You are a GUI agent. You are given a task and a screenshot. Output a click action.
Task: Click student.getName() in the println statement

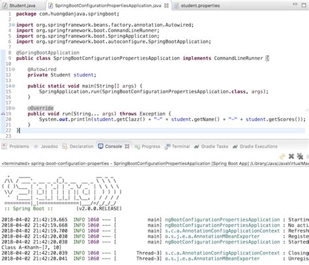pos(196,119)
